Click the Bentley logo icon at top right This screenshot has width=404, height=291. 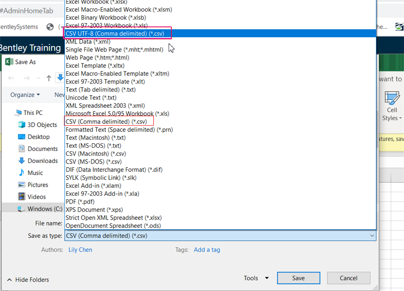click(400, 27)
